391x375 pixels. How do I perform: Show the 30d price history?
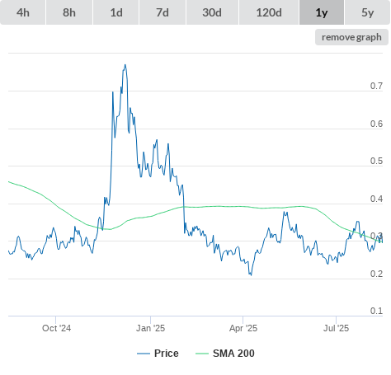pos(212,12)
